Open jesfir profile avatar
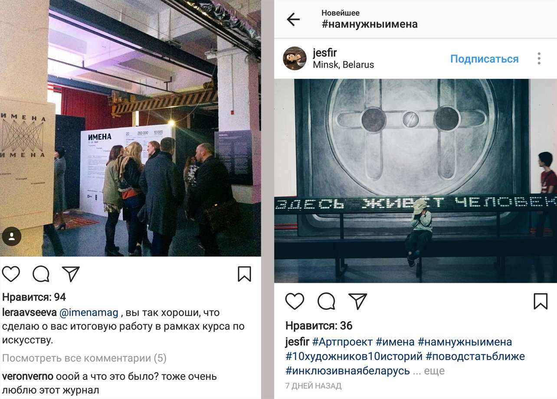Image resolution: width=557 pixels, height=399 pixels. (x=295, y=58)
